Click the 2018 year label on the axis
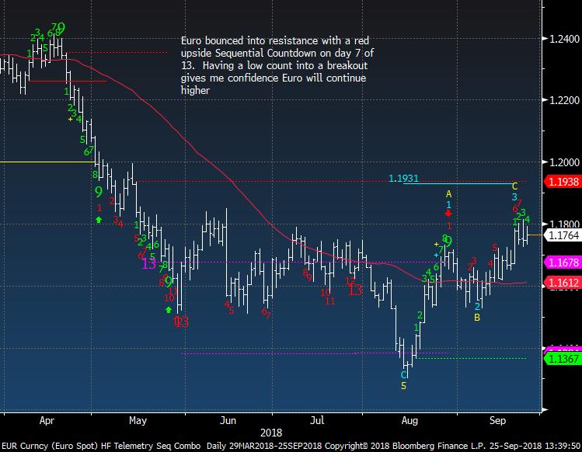The width and height of the screenshot is (582, 452). click(x=270, y=432)
